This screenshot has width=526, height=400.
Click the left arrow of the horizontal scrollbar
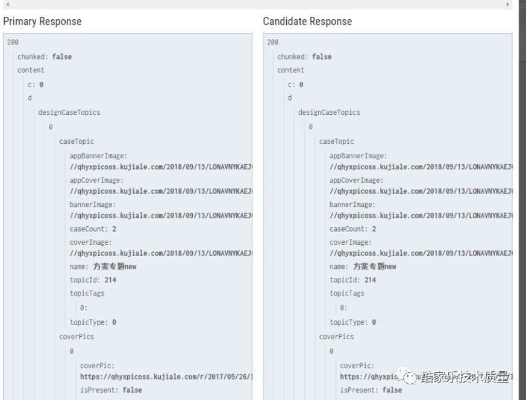click(7, 4)
